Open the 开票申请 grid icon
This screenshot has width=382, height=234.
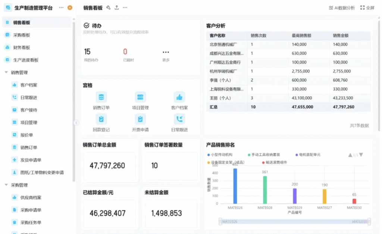tap(140, 119)
